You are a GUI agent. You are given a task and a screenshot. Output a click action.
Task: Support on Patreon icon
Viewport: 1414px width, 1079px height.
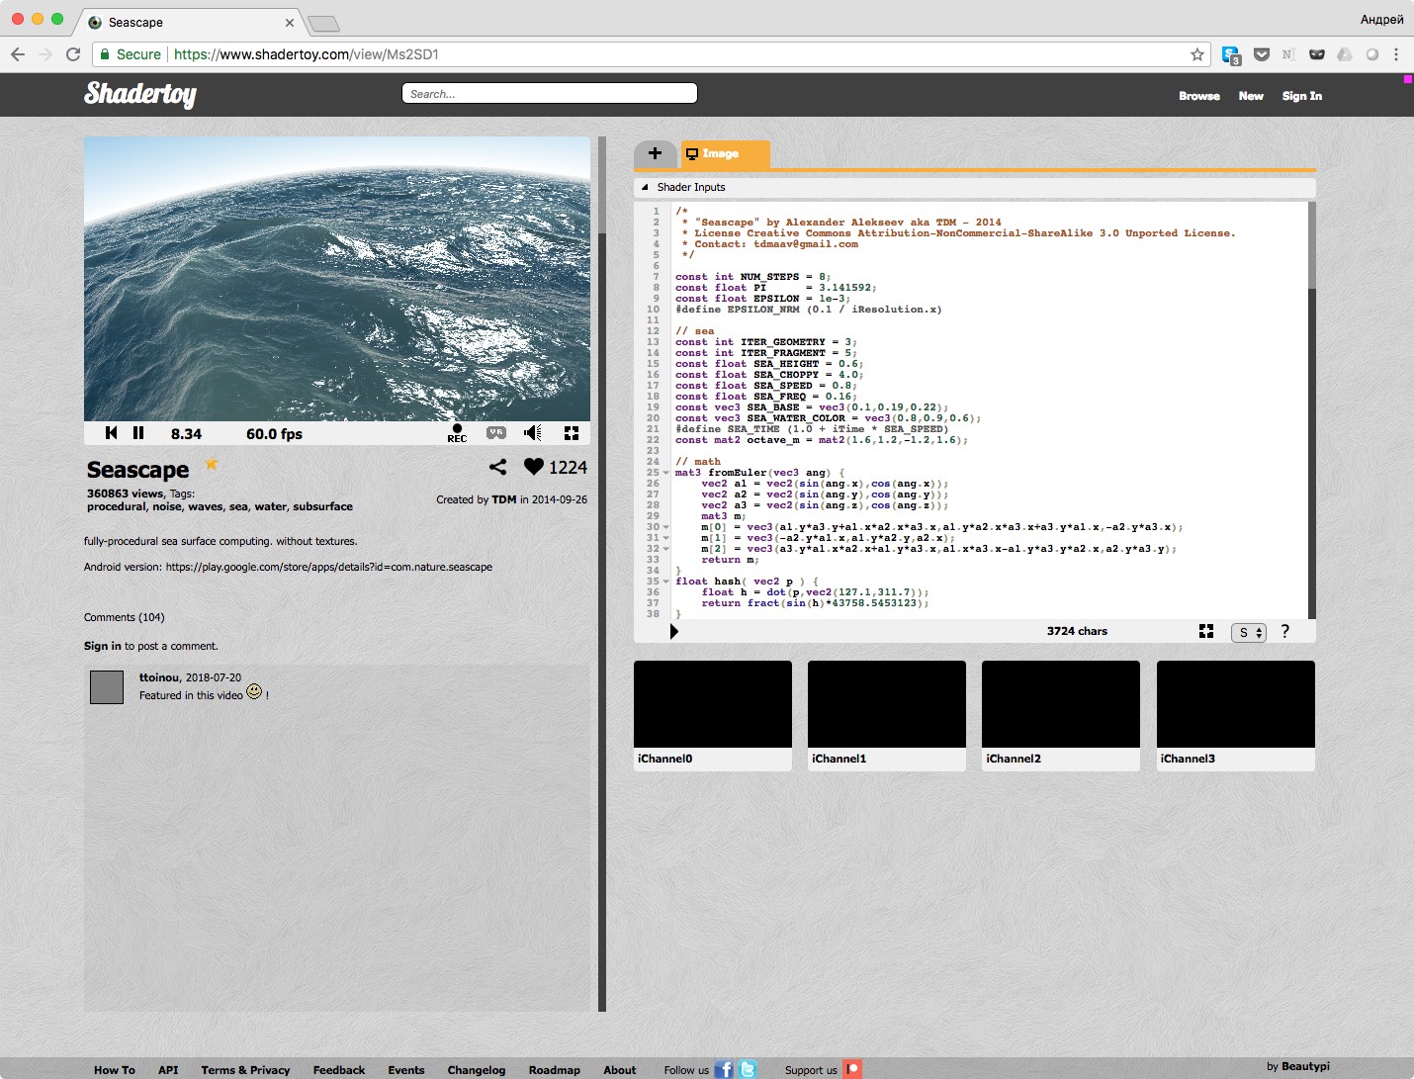click(x=852, y=1069)
